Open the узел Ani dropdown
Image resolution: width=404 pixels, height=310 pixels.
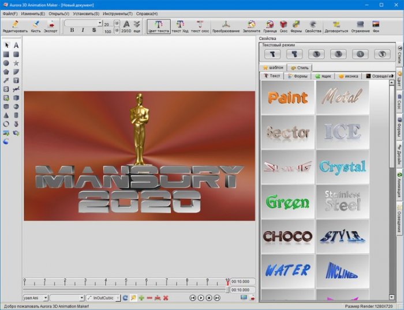[44, 297]
